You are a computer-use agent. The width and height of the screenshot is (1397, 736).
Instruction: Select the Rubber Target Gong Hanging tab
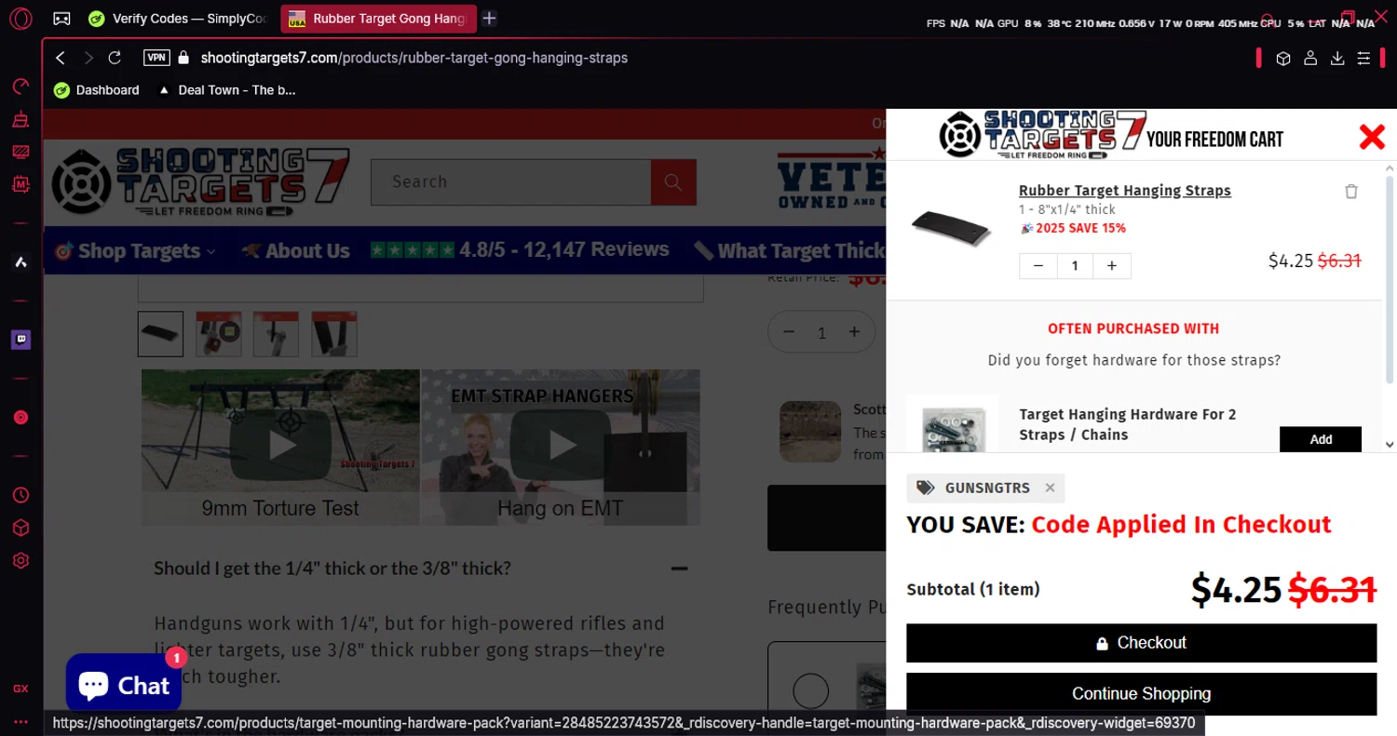[x=378, y=18]
